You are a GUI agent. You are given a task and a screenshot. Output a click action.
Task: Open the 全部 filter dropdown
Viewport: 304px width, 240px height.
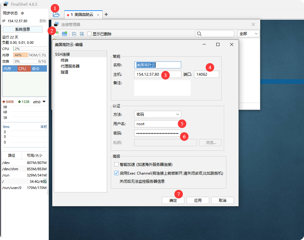tap(248, 34)
